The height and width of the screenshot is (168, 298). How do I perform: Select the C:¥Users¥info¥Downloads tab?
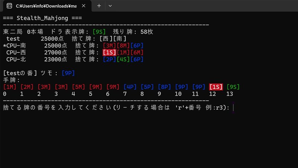(46, 6)
